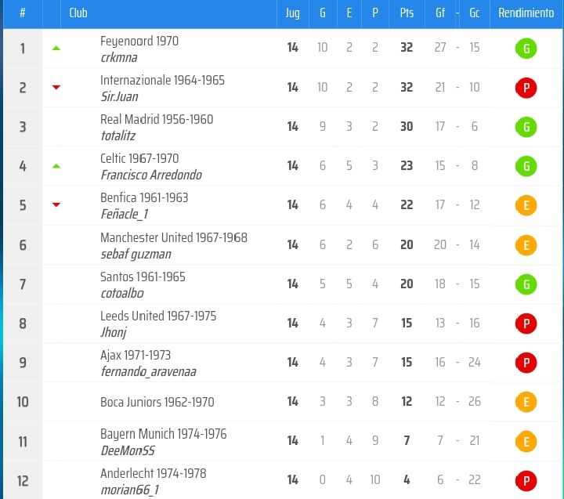
Task: Click Feyenoord's green G result badge
Action: click(526, 49)
